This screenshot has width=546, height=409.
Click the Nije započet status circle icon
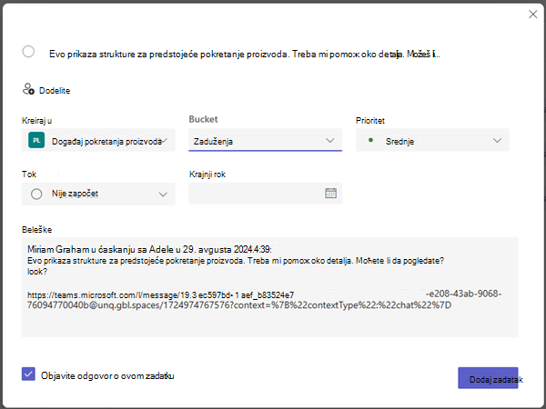36,195
